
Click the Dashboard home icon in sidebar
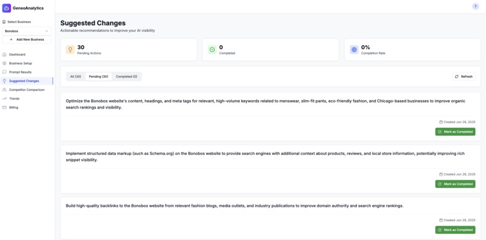tap(4, 55)
